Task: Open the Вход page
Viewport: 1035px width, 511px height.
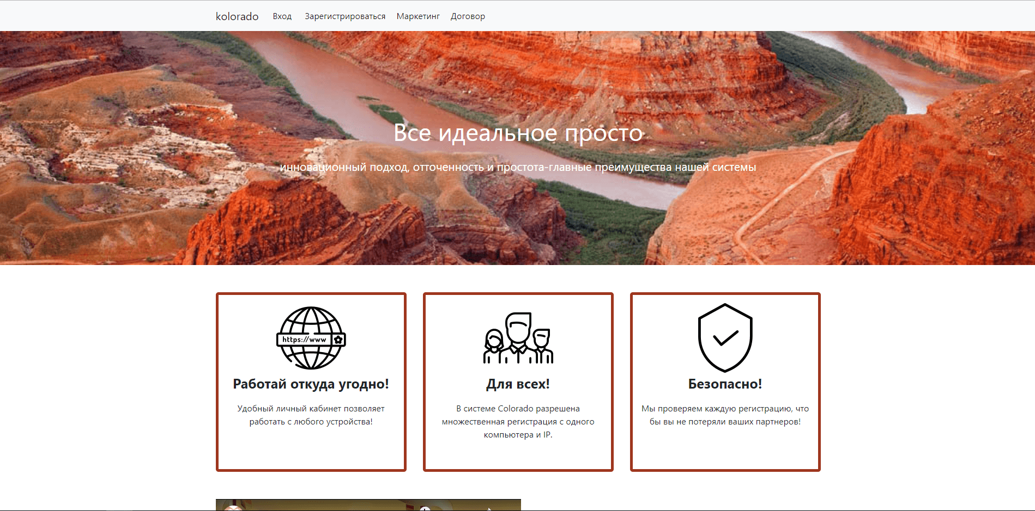Action: pos(282,16)
